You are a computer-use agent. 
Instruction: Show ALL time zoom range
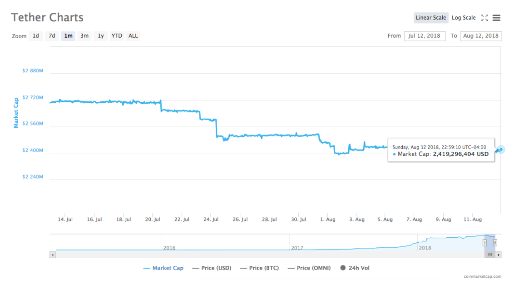pyautogui.click(x=133, y=36)
